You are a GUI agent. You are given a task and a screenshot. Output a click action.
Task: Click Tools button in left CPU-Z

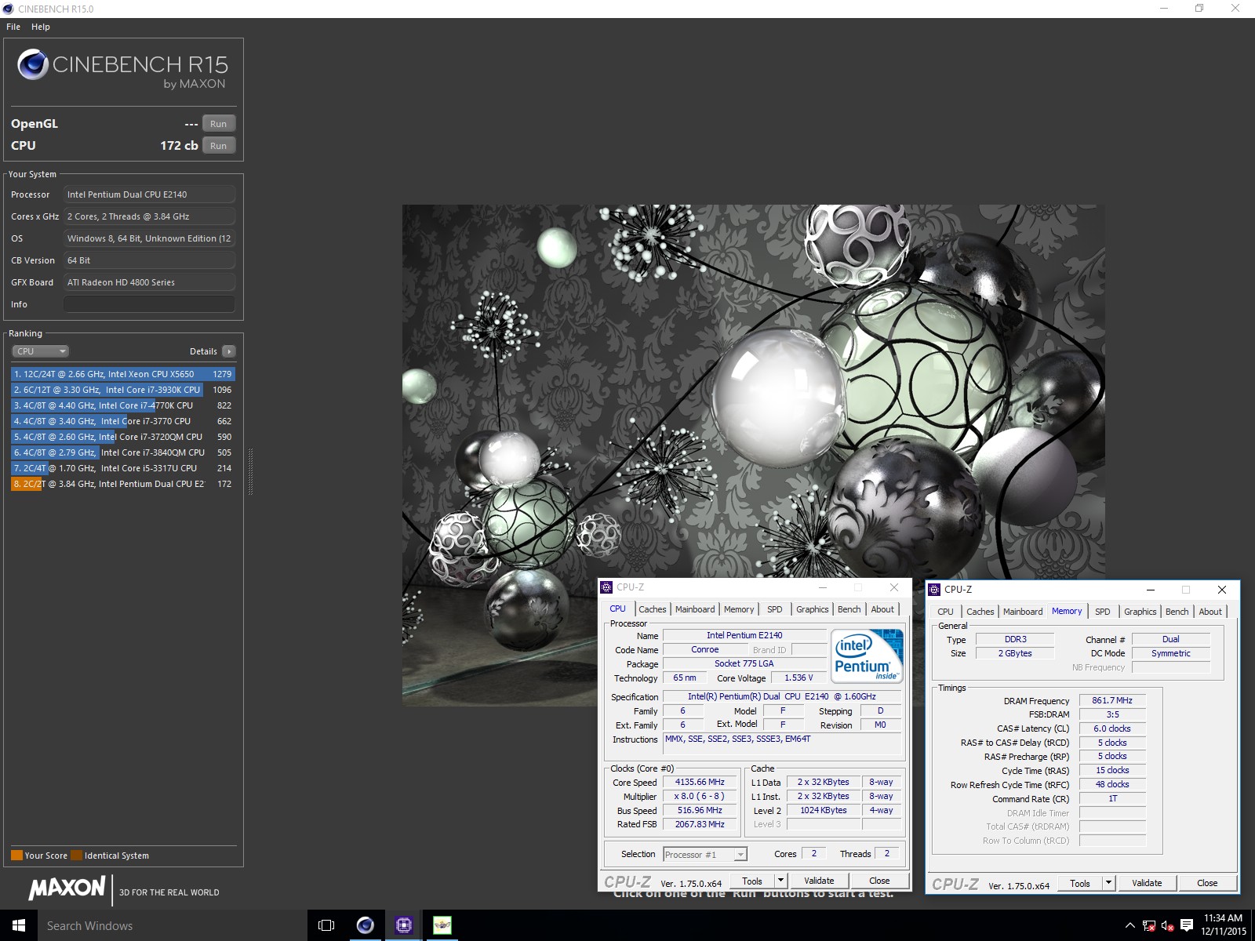(x=752, y=881)
